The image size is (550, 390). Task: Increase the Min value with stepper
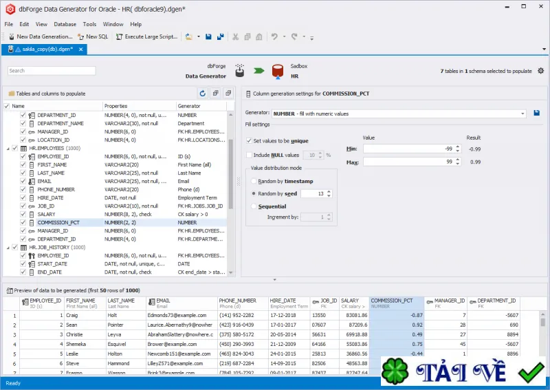click(458, 147)
